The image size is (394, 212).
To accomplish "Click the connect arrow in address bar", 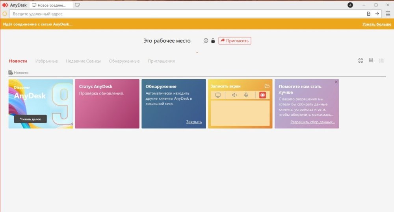I will point(377,14).
